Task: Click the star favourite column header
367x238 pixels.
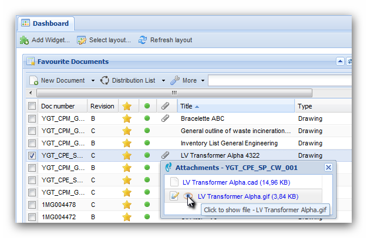Action: pos(127,106)
